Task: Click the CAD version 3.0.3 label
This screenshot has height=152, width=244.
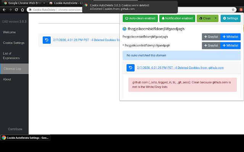Action: click(x=14, y=22)
